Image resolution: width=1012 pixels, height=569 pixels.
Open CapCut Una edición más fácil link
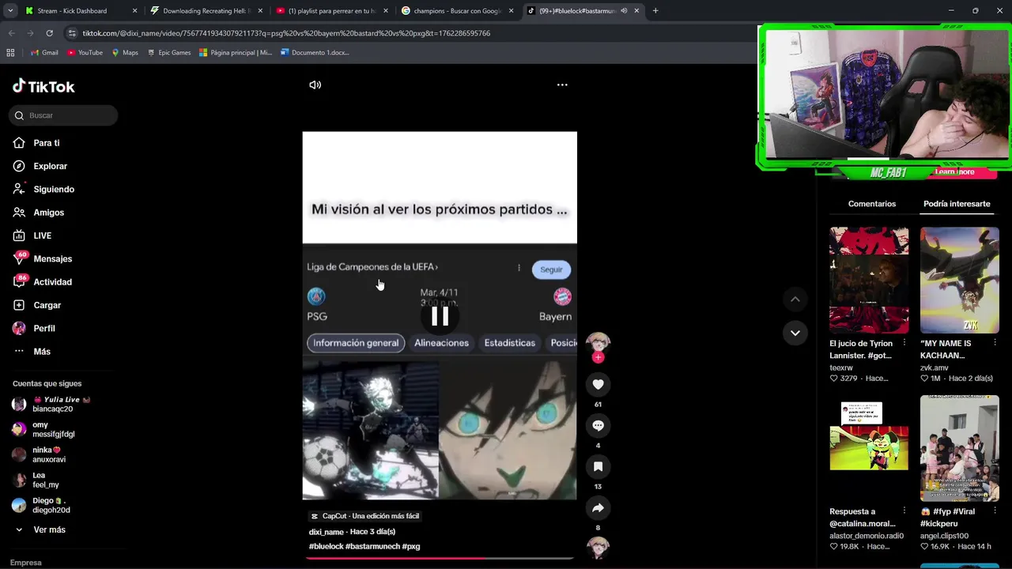[364, 516]
